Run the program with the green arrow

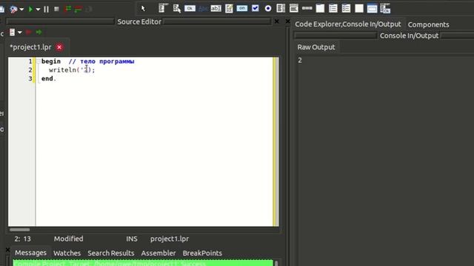click(30, 10)
